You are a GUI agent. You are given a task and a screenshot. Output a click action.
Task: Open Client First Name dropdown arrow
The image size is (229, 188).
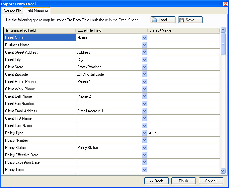pos(144,118)
